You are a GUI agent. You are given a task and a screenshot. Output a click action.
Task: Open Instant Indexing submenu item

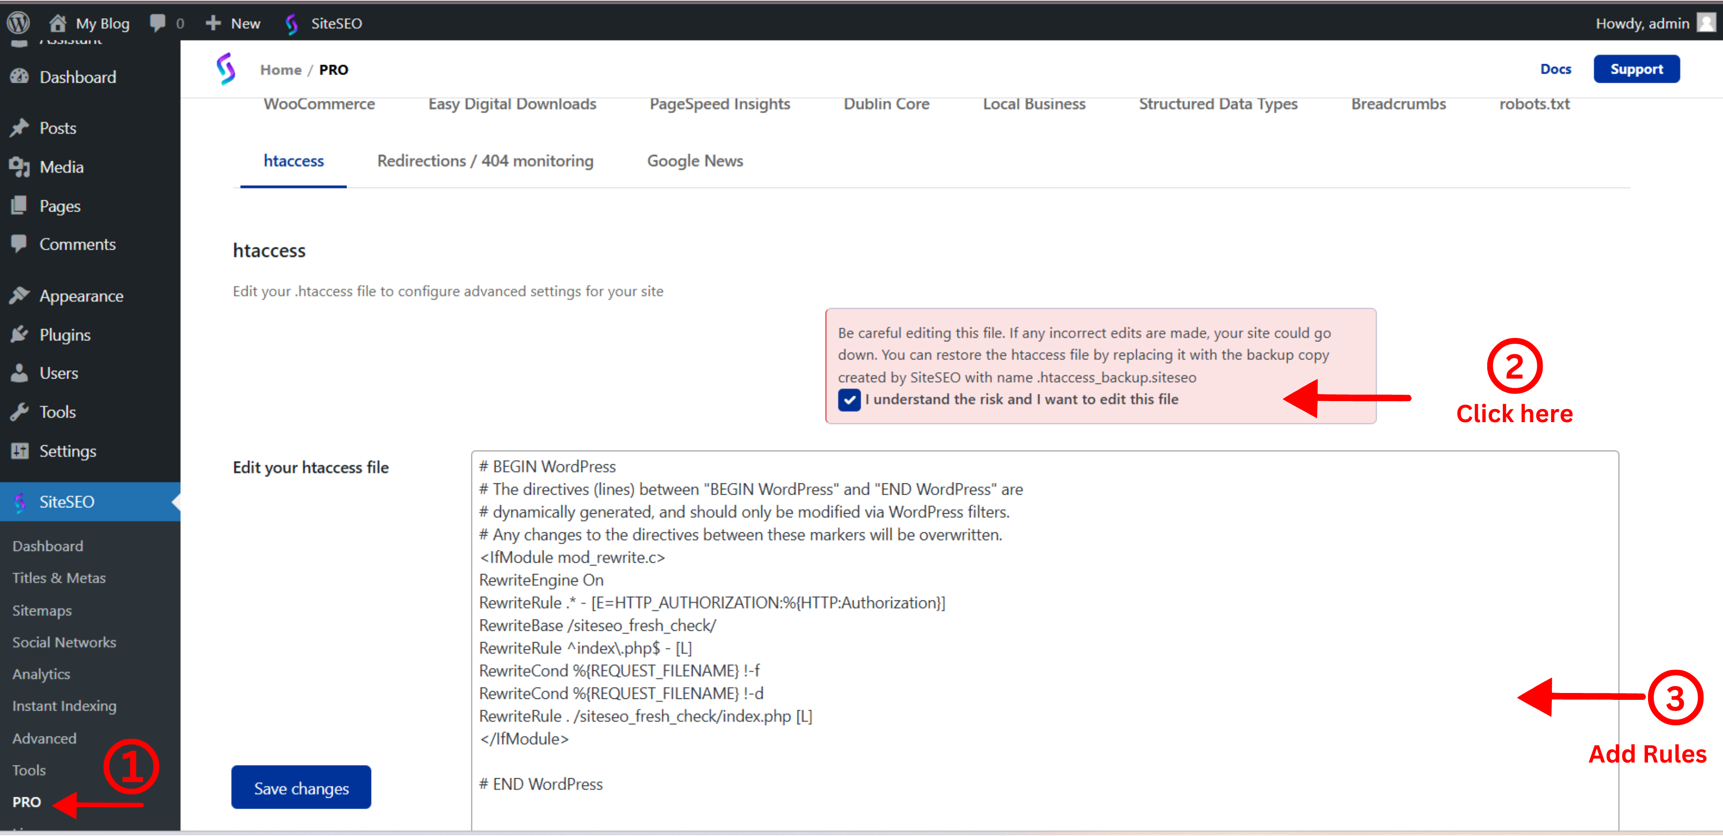(x=64, y=706)
